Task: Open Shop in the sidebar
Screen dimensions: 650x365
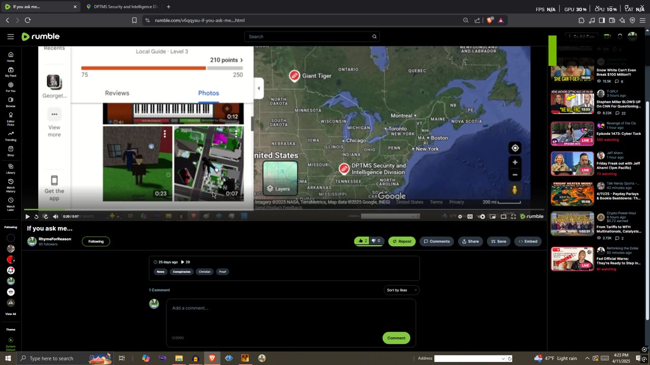Action: click(x=11, y=151)
